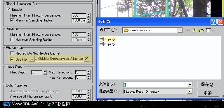The image size is (224, 108).
Task: Adjust GI photons per sample spinner
Action: tap(89, 15)
